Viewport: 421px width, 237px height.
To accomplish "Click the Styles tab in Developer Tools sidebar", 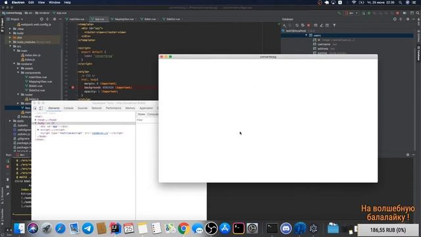I will coord(141,114).
